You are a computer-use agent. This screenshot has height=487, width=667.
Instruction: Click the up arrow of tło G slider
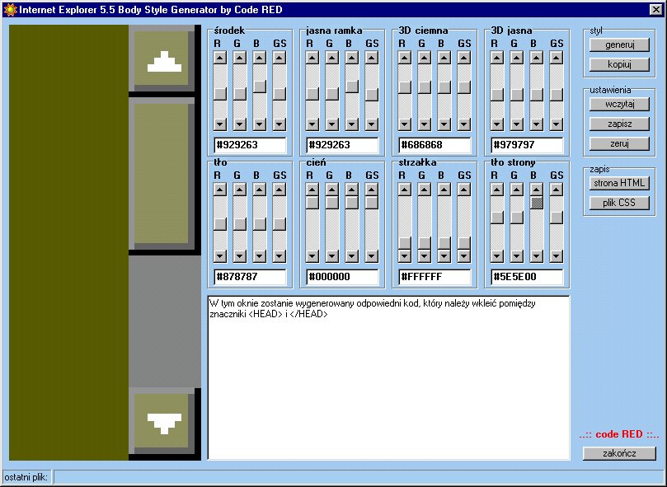[x=240, y=190]
